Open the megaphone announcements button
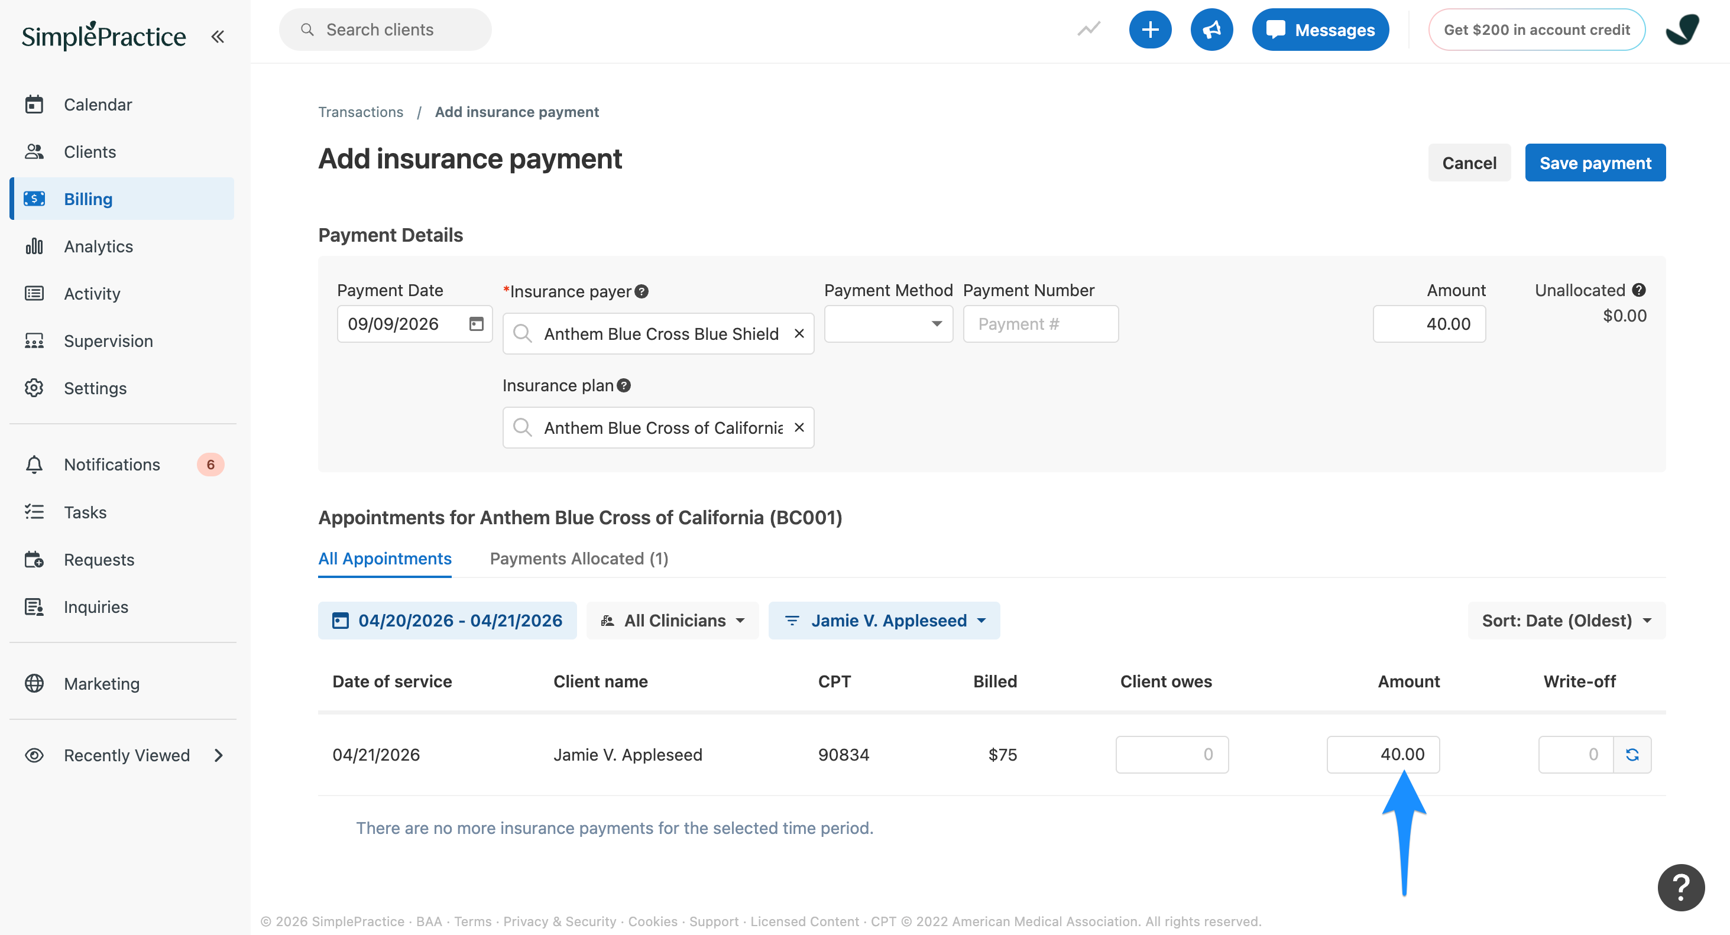 [1211, 30]
